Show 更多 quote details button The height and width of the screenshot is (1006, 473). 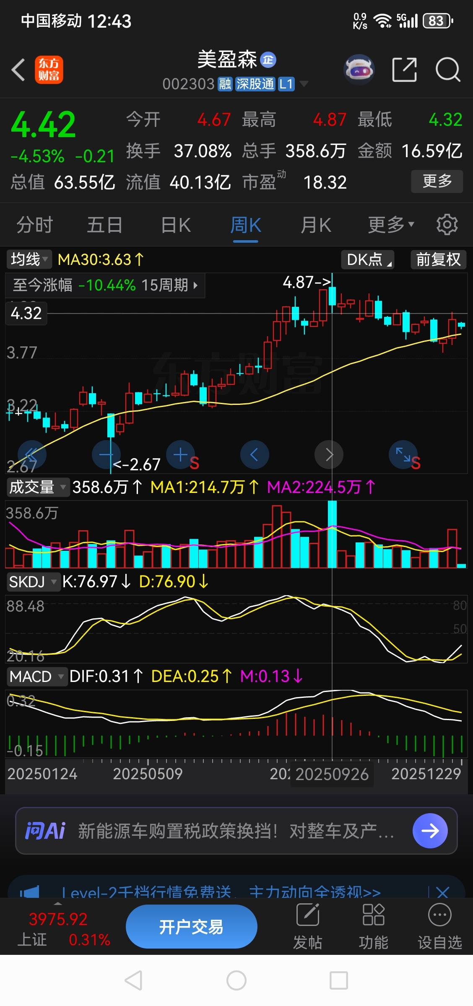click(x=437, y=181)
